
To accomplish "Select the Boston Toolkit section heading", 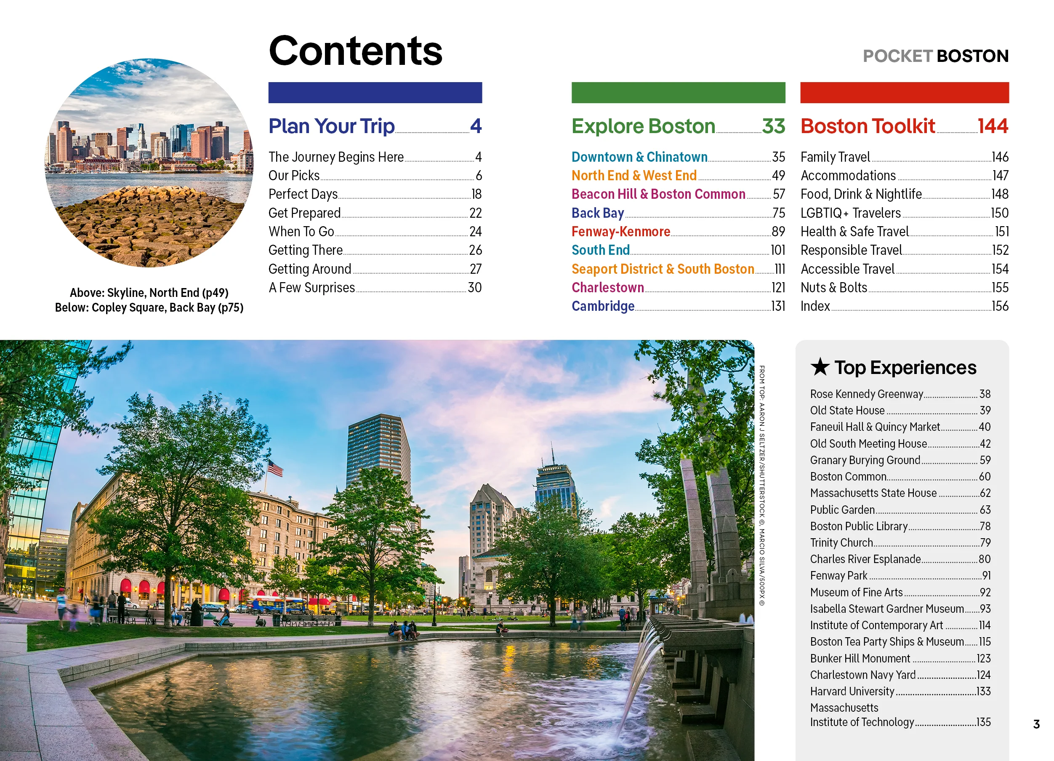I will point(867,126).
